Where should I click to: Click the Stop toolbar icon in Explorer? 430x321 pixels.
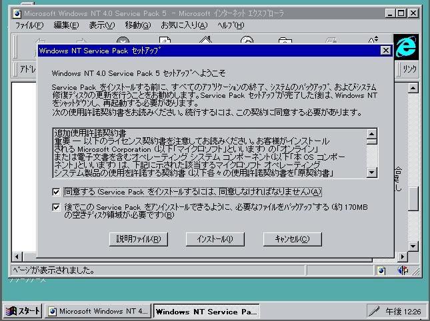coord(123,41)
